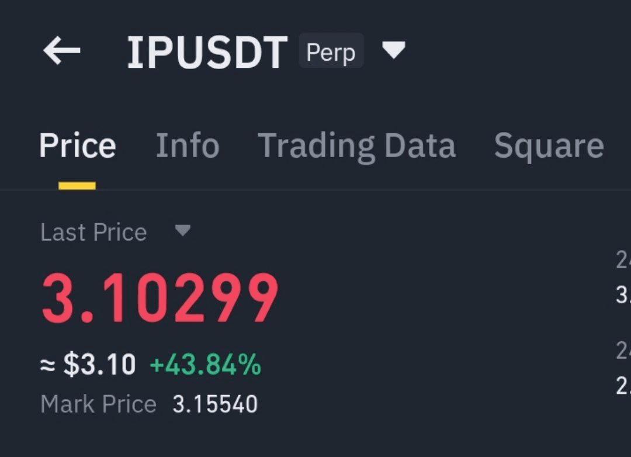Select the Square tab

point(549,146)
